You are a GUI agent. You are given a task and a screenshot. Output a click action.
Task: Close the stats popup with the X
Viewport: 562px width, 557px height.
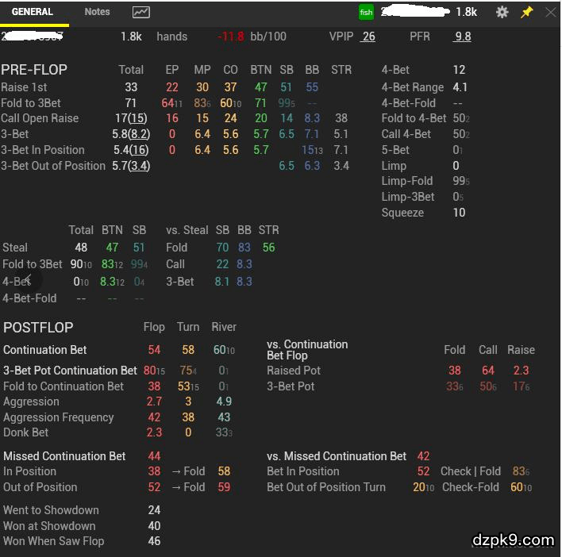[x=550, y=12]
